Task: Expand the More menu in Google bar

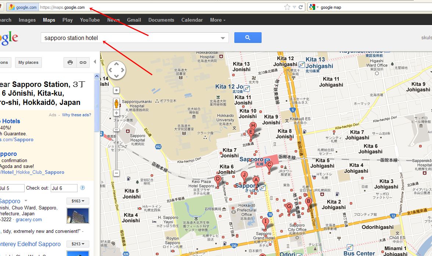Action: click(217, 20)
